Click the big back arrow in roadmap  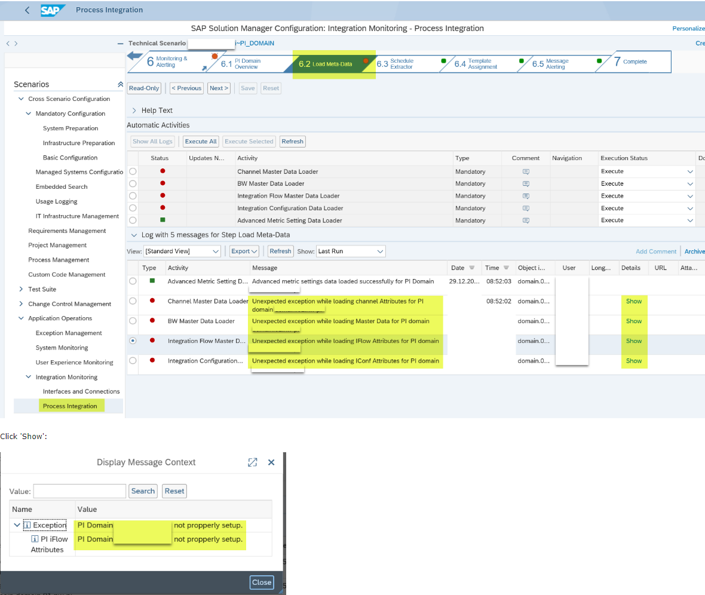[x=135, y=56]
